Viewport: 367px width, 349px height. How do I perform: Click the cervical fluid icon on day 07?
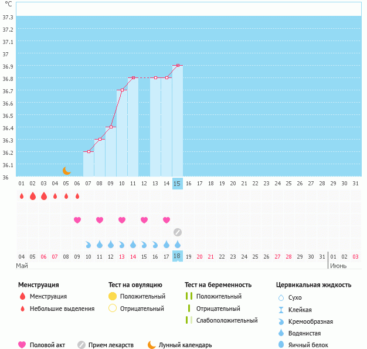click(x=89, y=244)
